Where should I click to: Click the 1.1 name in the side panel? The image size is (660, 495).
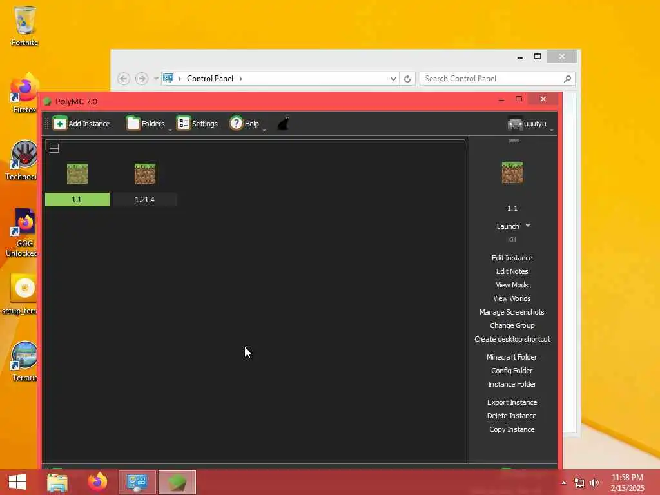tap(512, 208)
